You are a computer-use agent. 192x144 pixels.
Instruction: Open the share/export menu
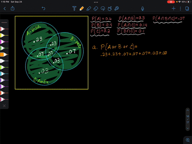point(12,8)
